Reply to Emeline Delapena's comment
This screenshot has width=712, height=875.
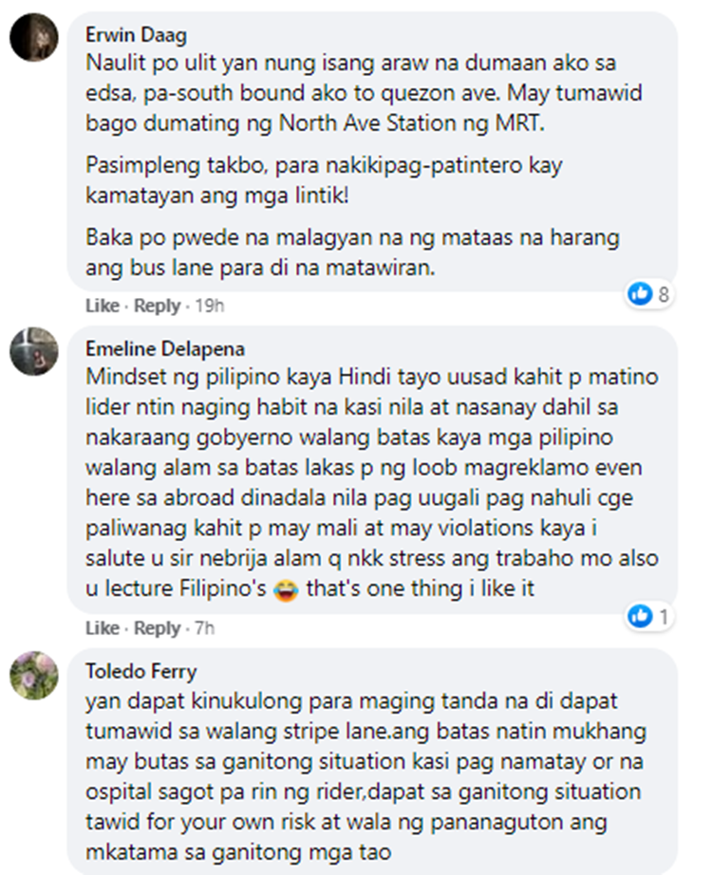157,628
